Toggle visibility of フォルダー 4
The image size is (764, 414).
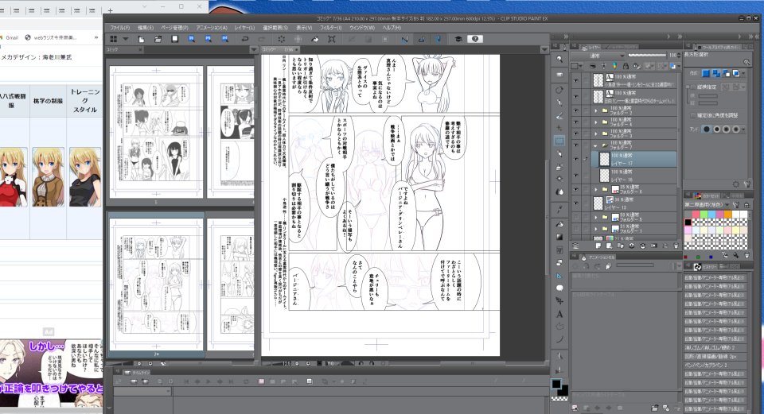(x=576, y=122)
